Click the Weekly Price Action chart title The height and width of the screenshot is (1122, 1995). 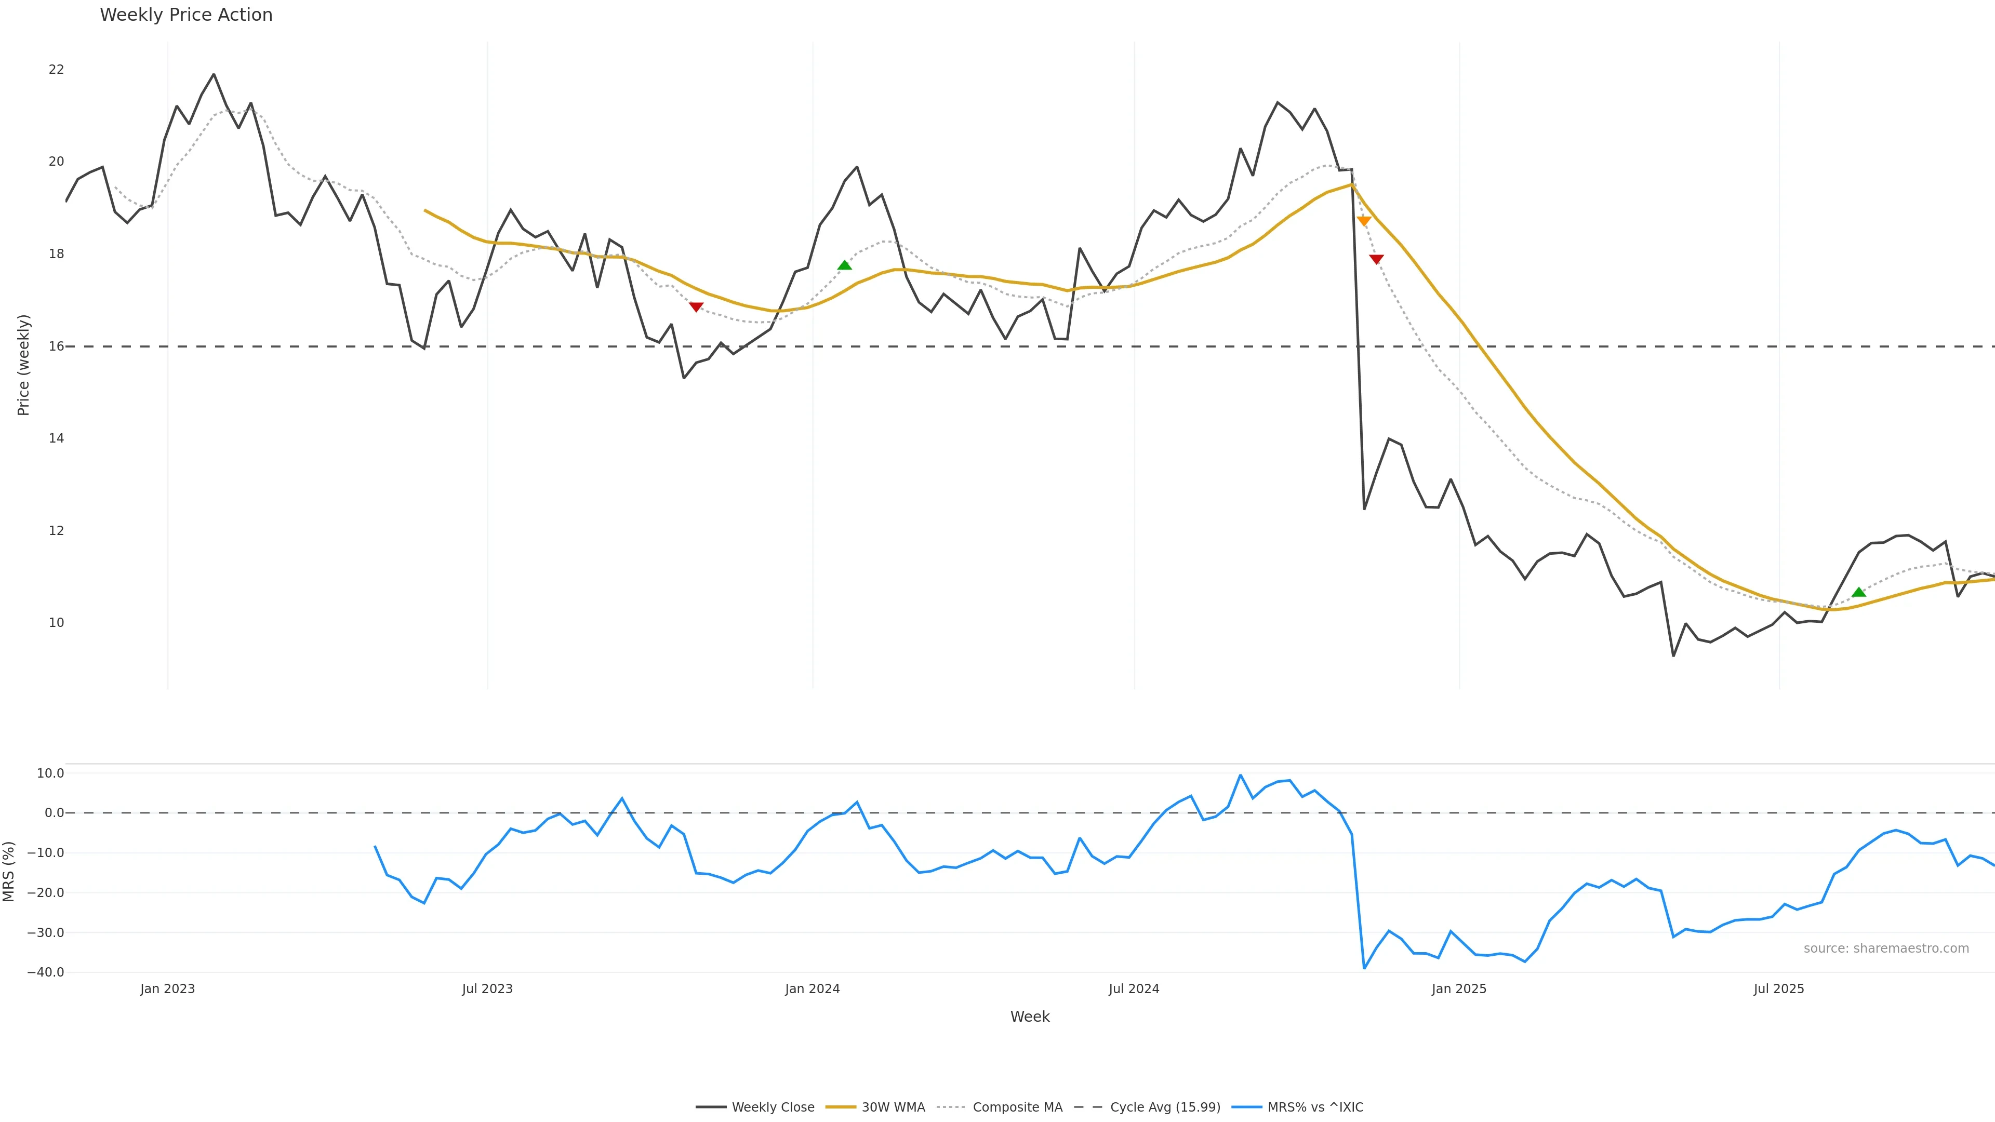(x=186, y=15)
